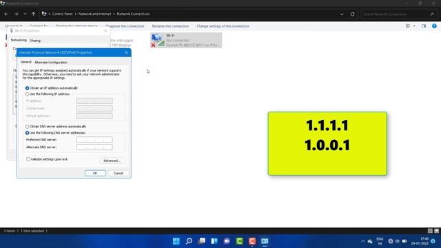Refresh the Network Connections folder
This screenshot has height=248, width=441.
click(x=352, y=14)
